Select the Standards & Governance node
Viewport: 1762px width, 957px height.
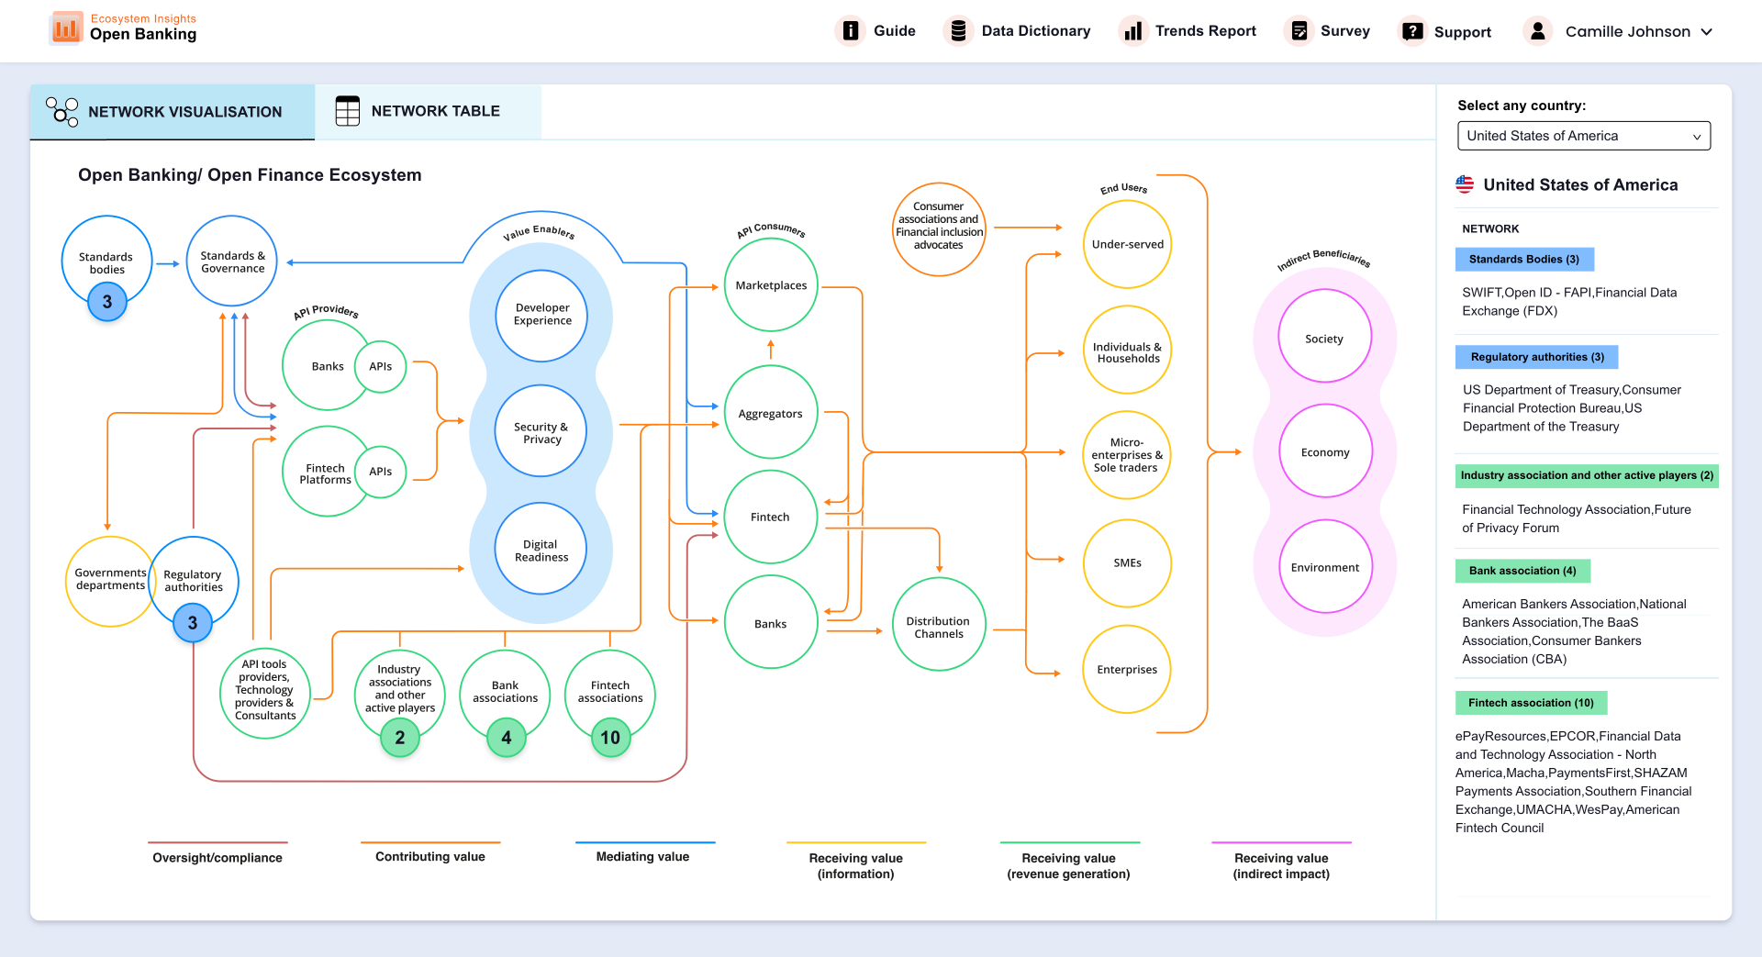(232, 262)
